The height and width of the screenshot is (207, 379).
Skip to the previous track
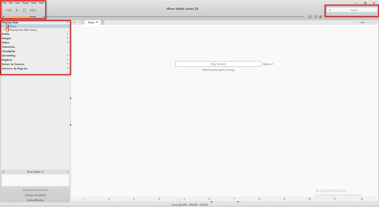coord(9,10)
